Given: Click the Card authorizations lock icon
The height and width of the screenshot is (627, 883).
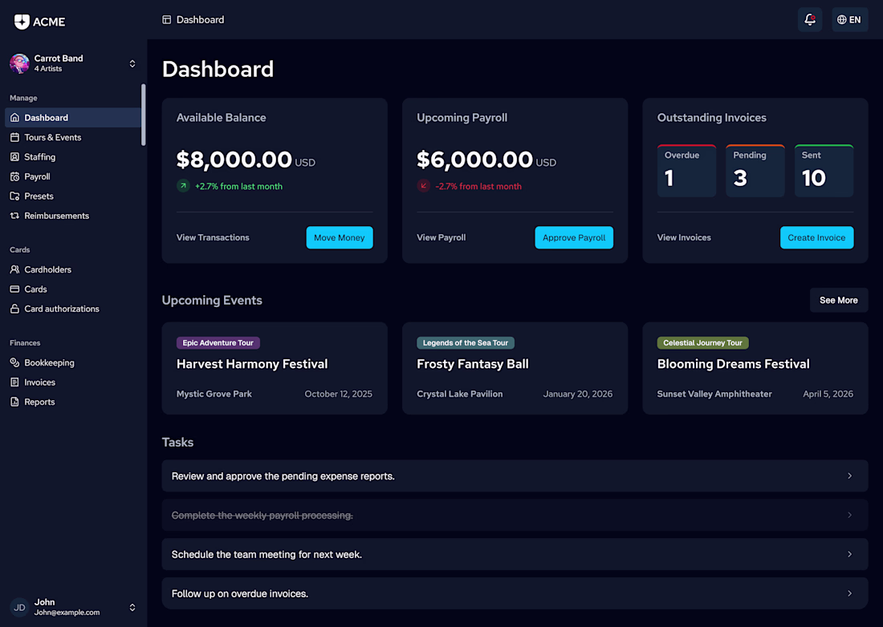Looking at the screenshot, I should 14,309.
